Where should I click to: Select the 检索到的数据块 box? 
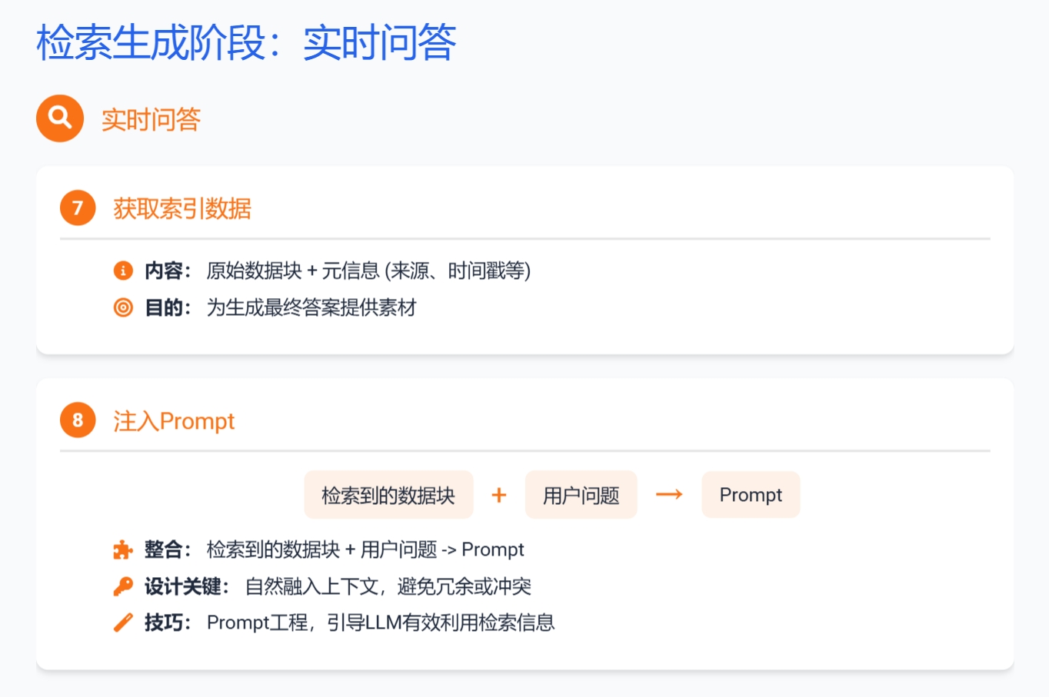point(388,495)
